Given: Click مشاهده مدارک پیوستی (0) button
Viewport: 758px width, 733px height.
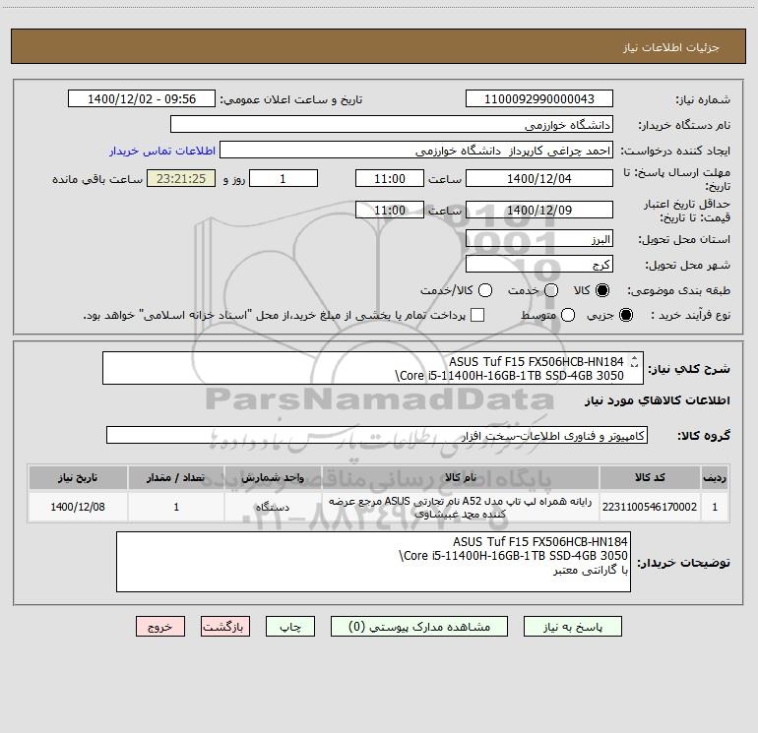Looking at the screenshot, I should point(419,627).
